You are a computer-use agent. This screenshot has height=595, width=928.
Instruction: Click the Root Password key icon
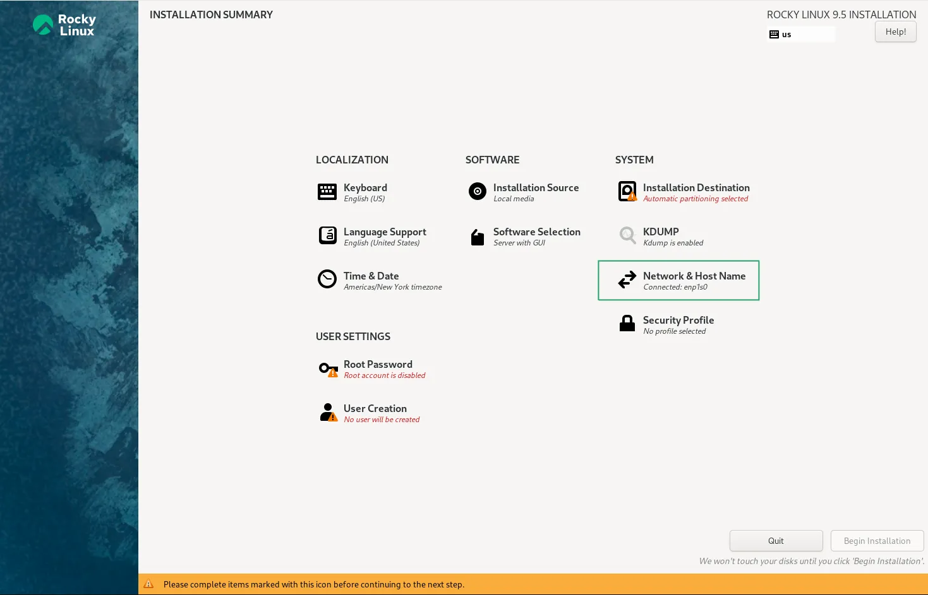click(328, 368)
